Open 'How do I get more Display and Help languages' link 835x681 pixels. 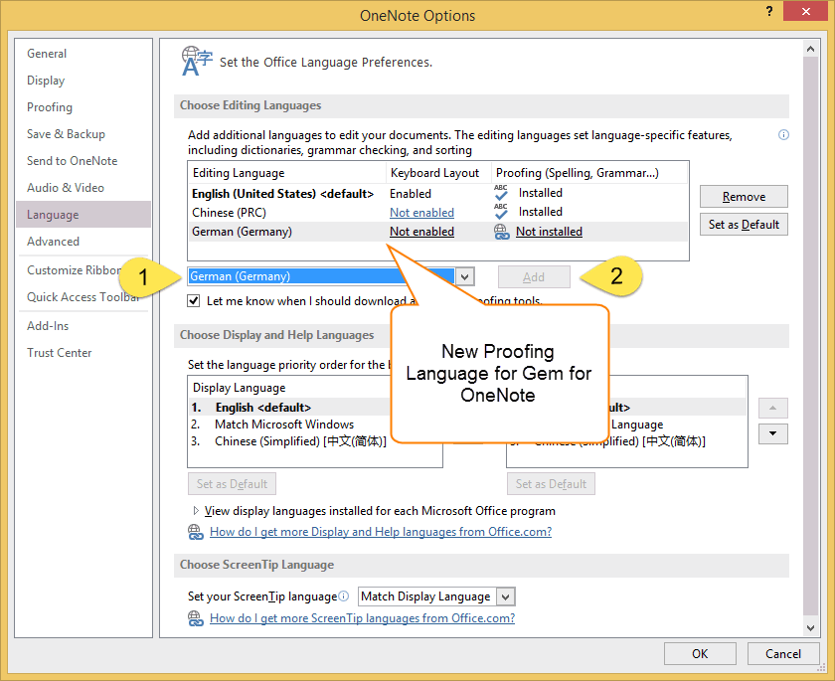(x=381, y=532)
